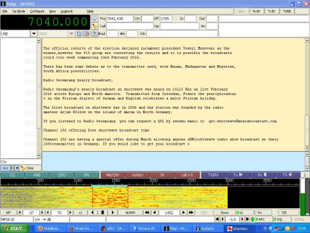
Task: Open the Configure menu
Action: [37, 11]
